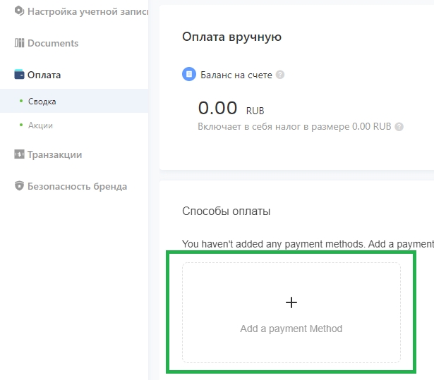Click the dashed payment method card
Viewport: 434px width, 380px height.
coord(291,312)
